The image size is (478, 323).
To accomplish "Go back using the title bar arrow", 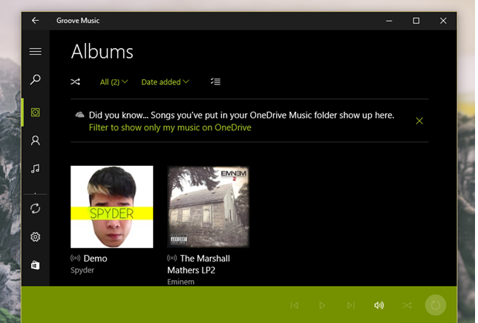I will [x=35, y=21].
